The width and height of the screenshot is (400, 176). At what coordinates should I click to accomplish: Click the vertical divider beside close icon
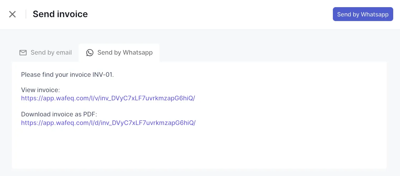tap(26, 14)
